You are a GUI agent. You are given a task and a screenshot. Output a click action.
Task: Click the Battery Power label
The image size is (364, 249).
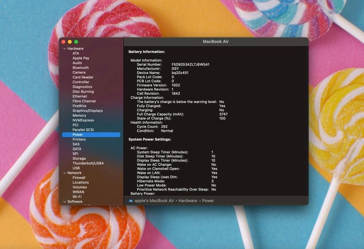(143, 194)
